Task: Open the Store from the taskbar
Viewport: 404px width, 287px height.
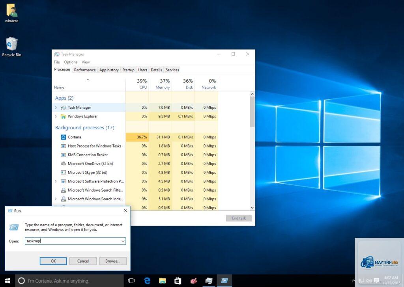Action: (x=178, y=281)
